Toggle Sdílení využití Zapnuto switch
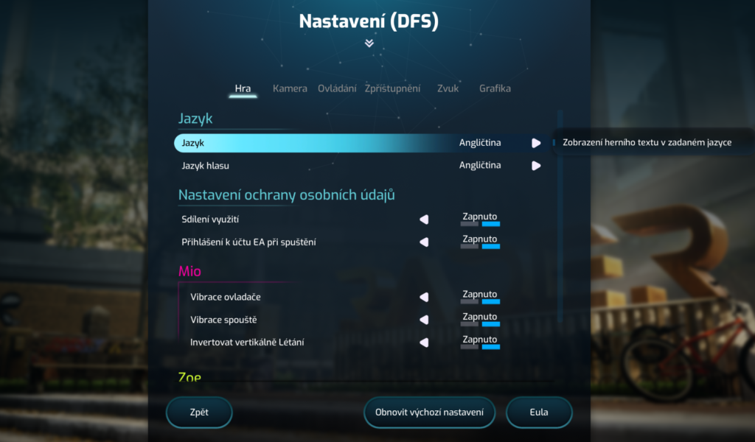 click(x=480, y=224)
